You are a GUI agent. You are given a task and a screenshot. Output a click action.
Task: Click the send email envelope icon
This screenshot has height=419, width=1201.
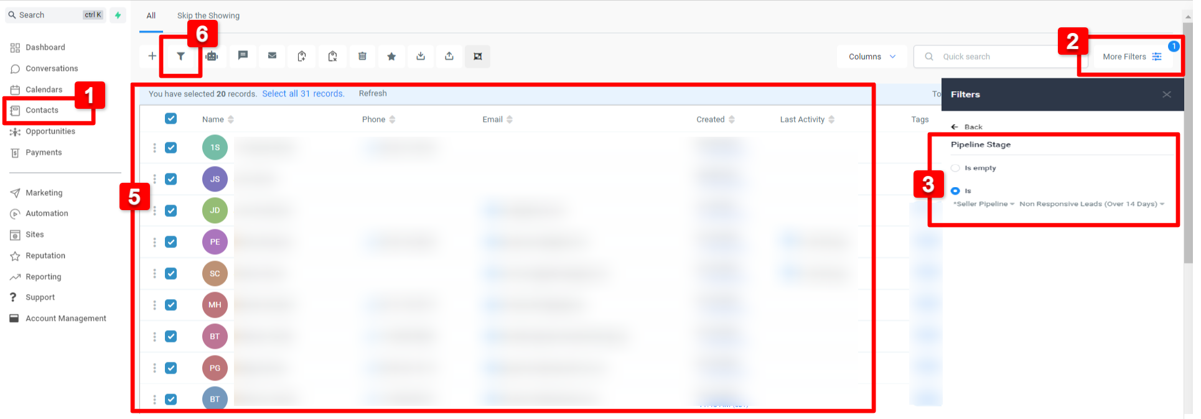point(272,56)
